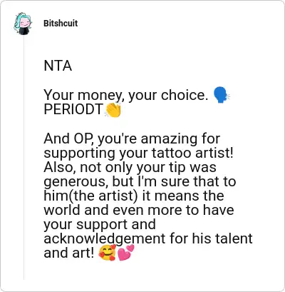Click the phrase "And OP, you're amazing for"
The height and width of the screenshot is (292, 285).
[132, 139]
